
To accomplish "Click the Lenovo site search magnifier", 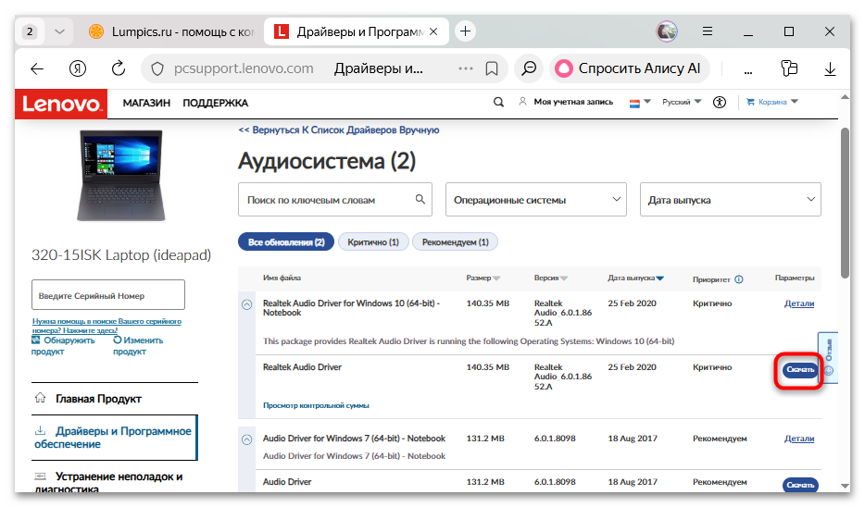I will coord(498,102).
